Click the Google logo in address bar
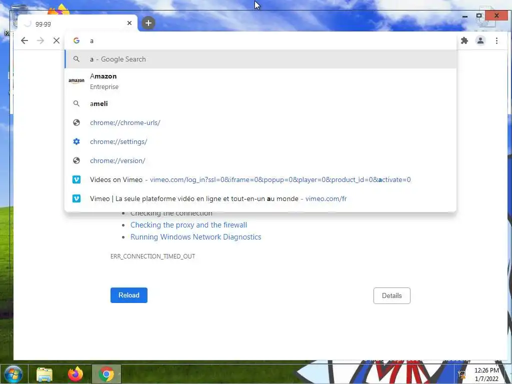The width and height of the screenshot is (512, 384). [x=76, y=40]
